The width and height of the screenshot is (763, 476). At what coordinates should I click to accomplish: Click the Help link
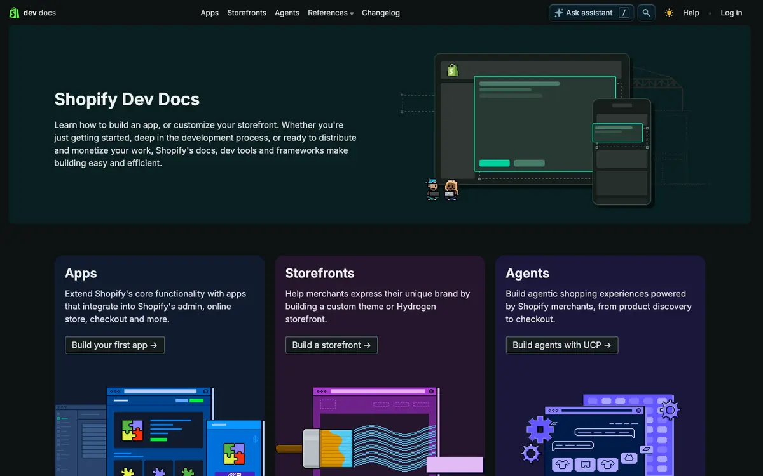click(x=691, y=13)
